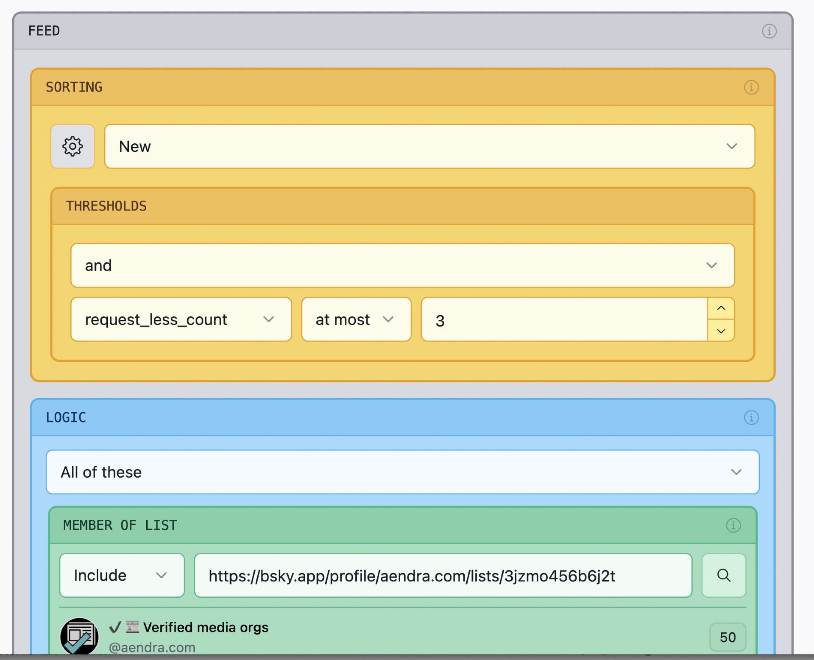Open the Include mode dropdown
The width and height of the screenshot is (814, 660).
(122, 576)
